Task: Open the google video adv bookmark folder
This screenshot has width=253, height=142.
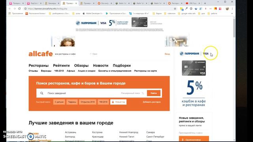Action: [187, 13]
